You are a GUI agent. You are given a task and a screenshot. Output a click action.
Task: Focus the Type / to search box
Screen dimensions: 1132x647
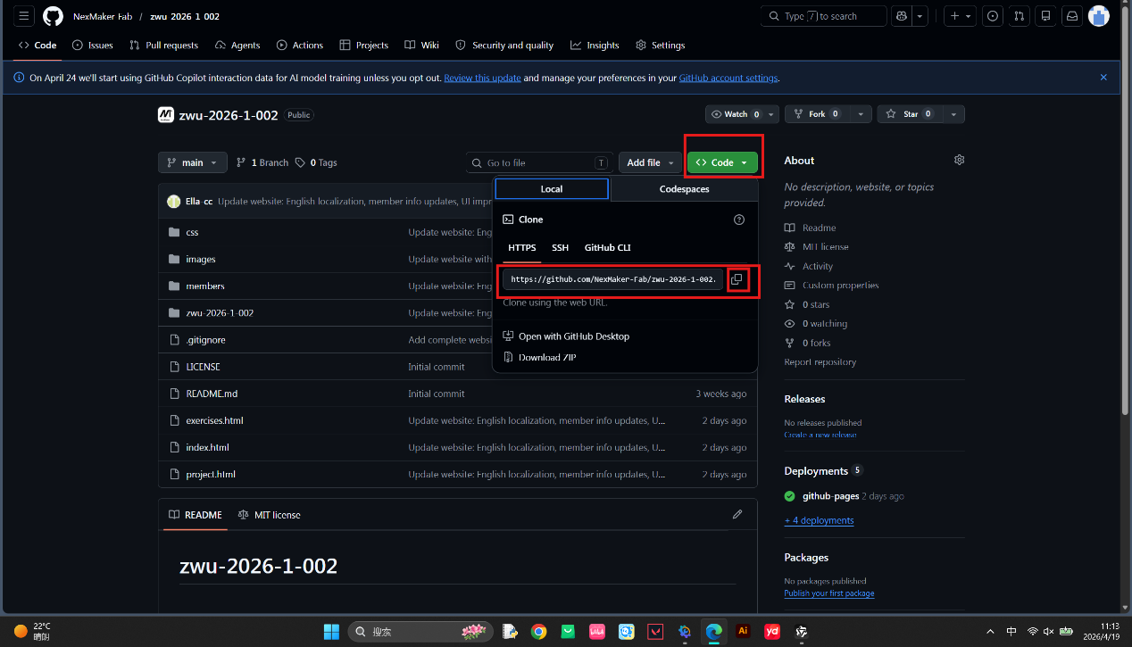click(x=823, y=16)
